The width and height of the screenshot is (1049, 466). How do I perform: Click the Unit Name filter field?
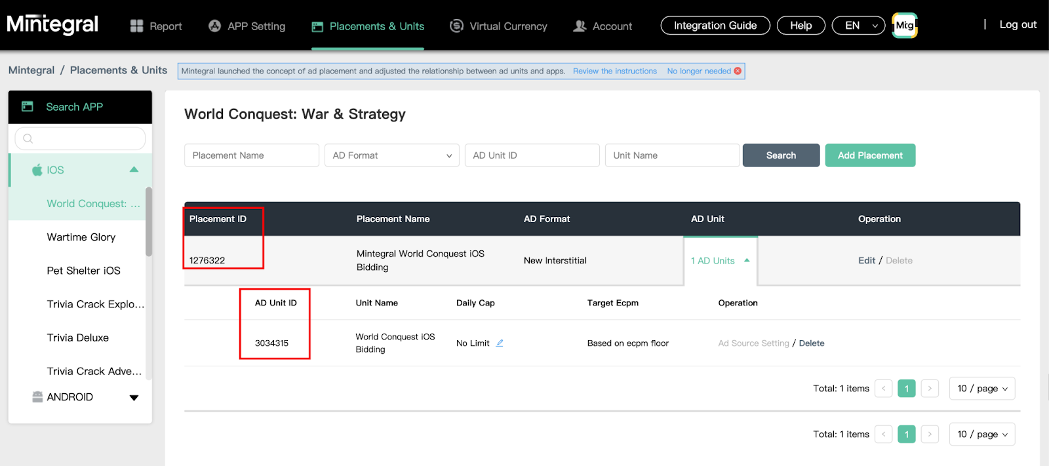click(673, 155)
